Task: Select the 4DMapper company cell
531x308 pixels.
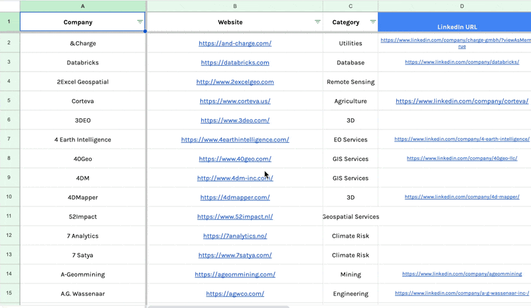Action: point(82,198)
